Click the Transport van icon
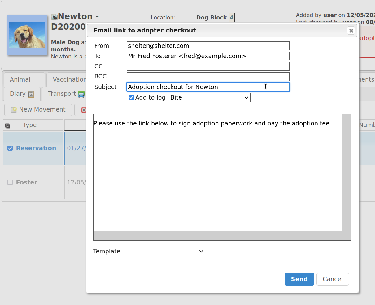 click(x=81, y=94)
